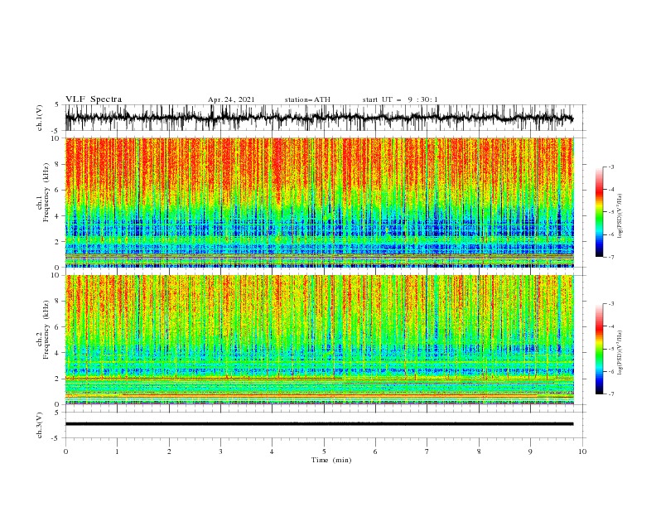The width and height of the screenshot is (656, 507).
Task: Click the "8" tick on the Time axis
Action: tap(479, 451)
